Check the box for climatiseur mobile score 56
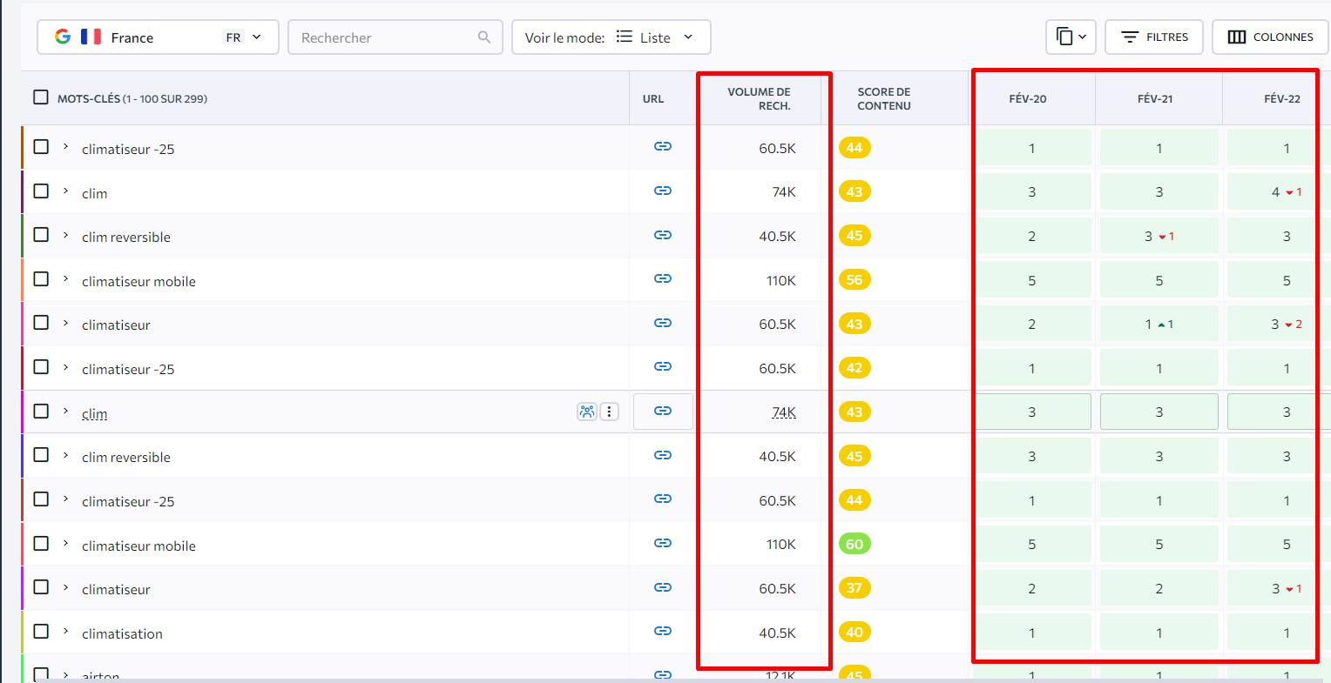The image size is (1331, 683). [x=41, y=278]
